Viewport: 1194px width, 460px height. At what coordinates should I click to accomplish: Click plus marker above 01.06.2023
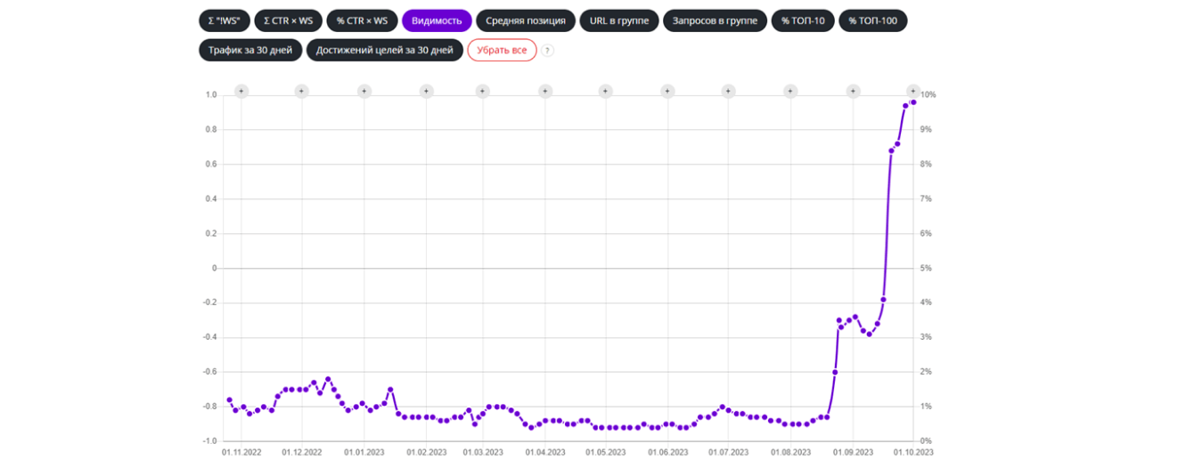(667, 91)
